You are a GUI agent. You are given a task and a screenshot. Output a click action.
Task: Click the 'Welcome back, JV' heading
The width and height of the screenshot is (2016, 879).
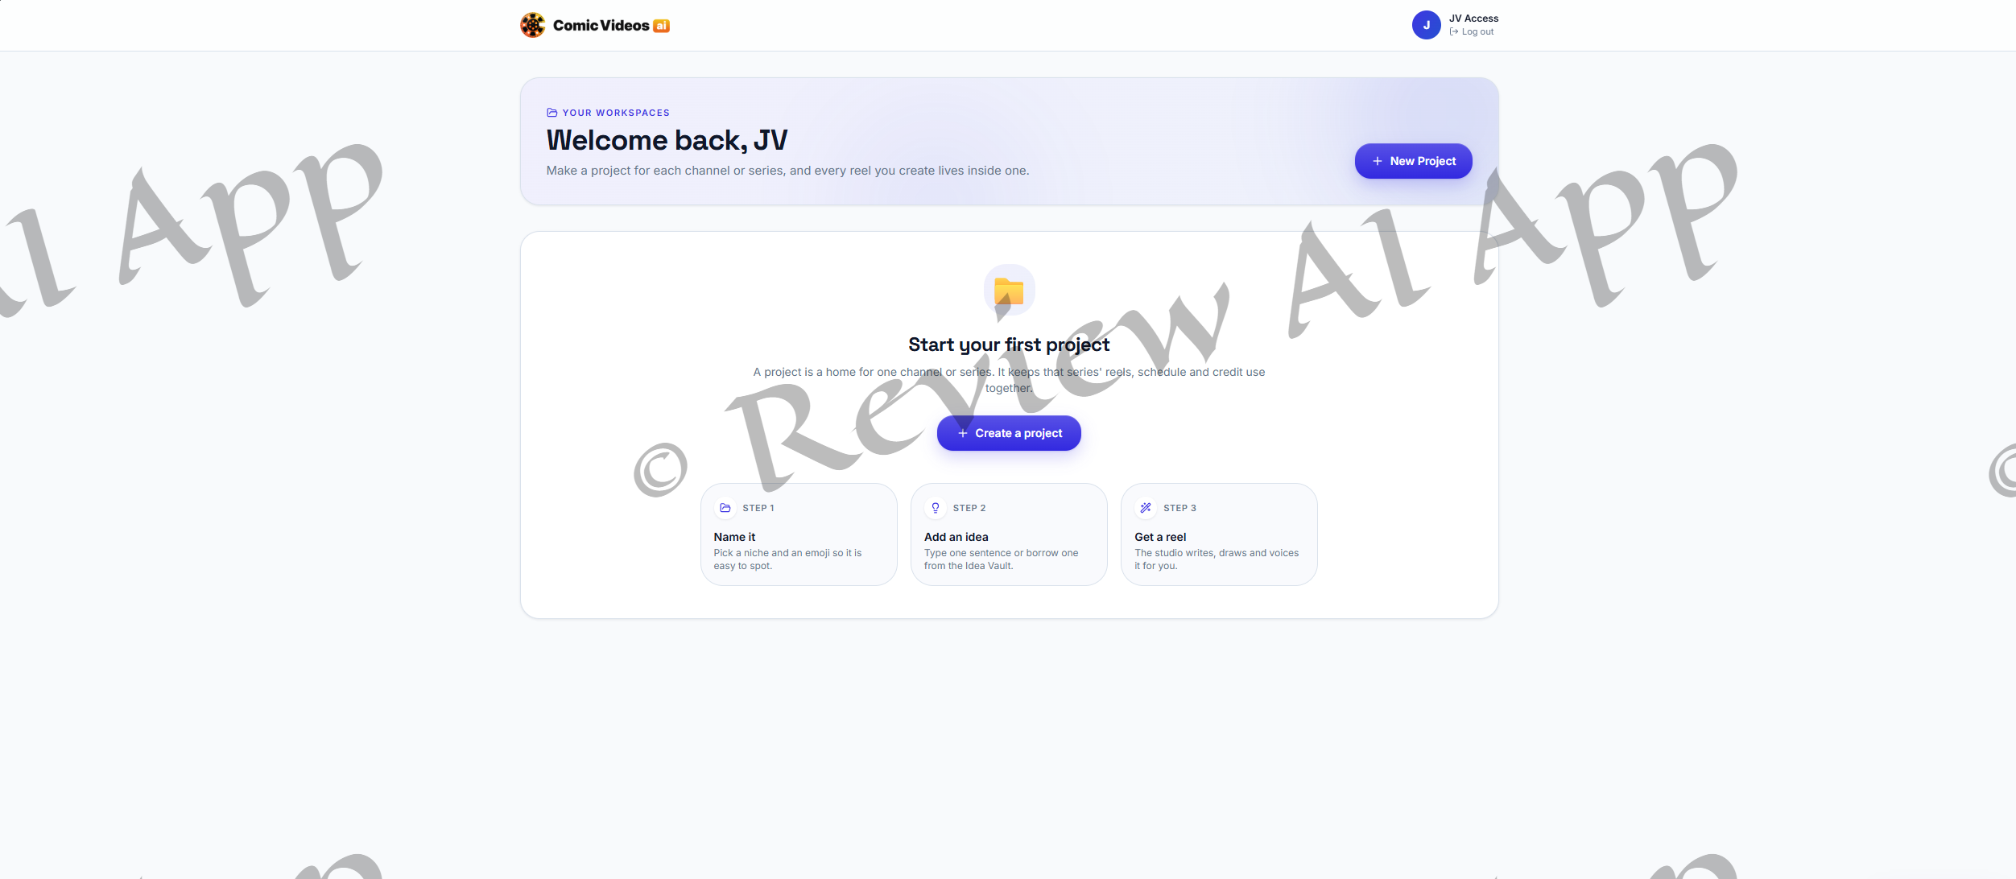coord(667,140)
